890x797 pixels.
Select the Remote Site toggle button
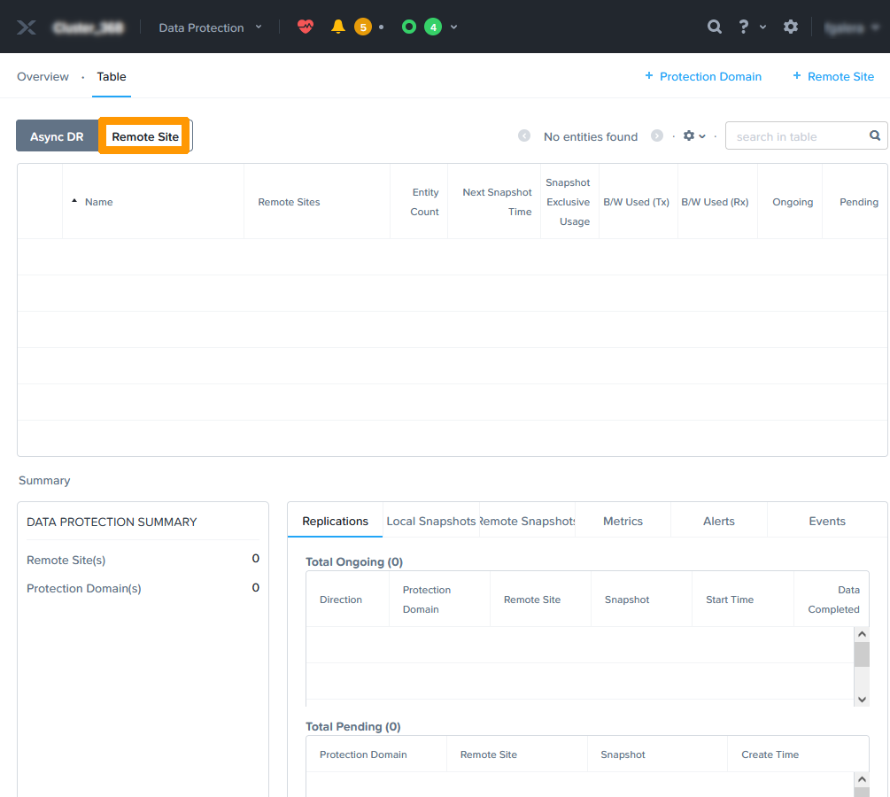pyautogui.click(x=145, y=136)
